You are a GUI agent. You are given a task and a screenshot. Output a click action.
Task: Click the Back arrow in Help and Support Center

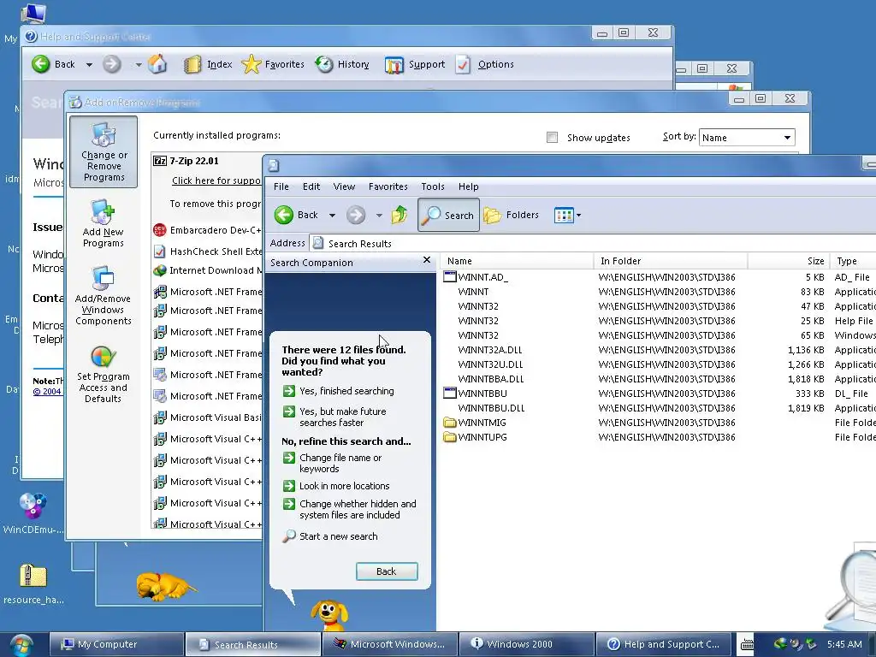point(41,64)
